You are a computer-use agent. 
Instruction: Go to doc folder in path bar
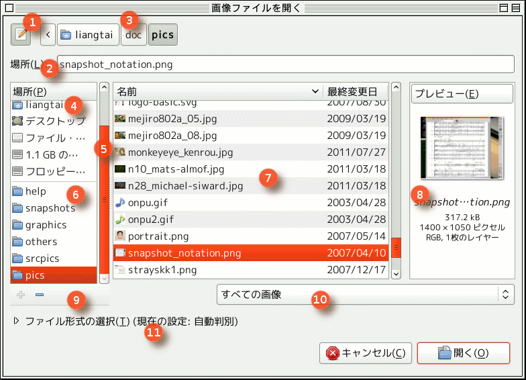pos(134,35)
